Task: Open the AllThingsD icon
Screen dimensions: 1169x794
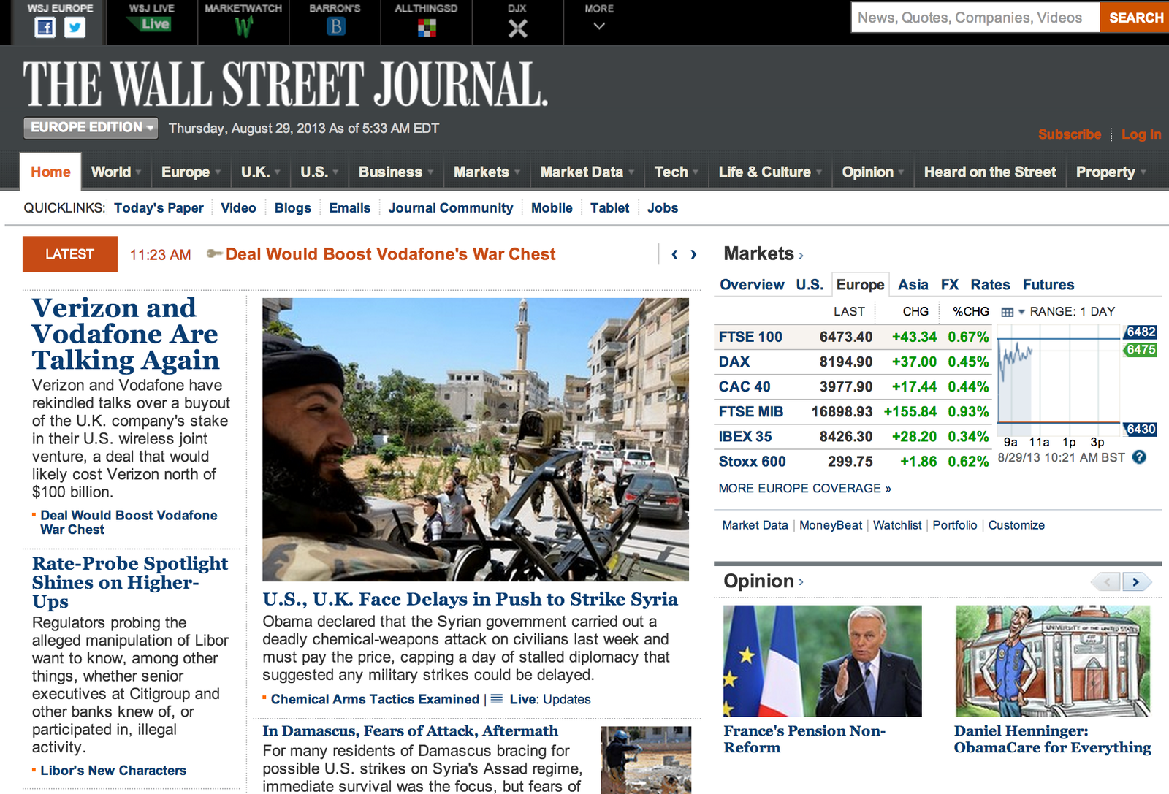Action: [427, 28]
